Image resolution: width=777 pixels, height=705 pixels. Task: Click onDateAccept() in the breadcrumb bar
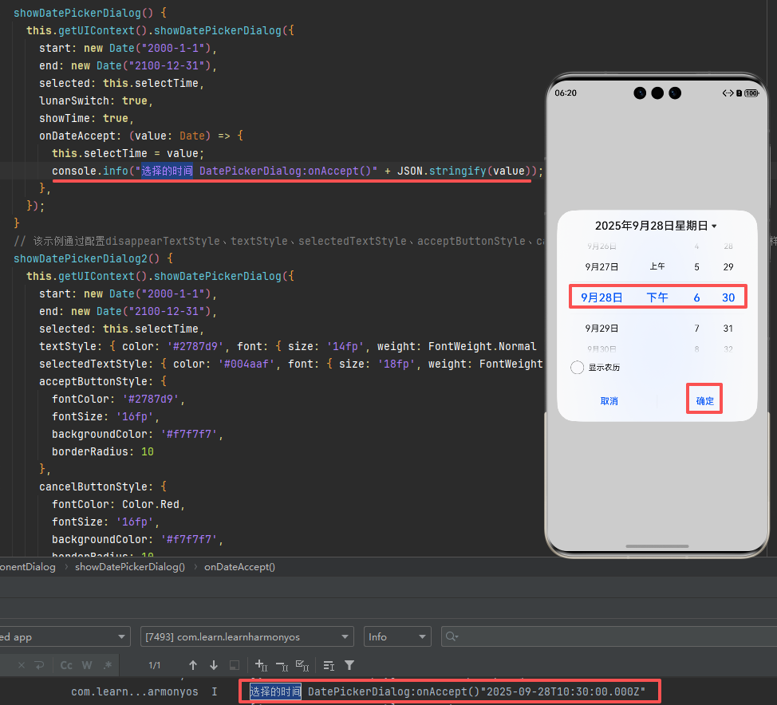239,567
